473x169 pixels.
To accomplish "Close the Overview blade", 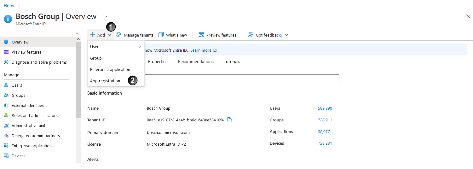I will point(468,16).
